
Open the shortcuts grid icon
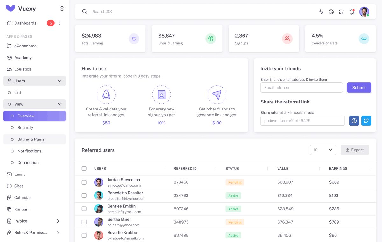341,11
